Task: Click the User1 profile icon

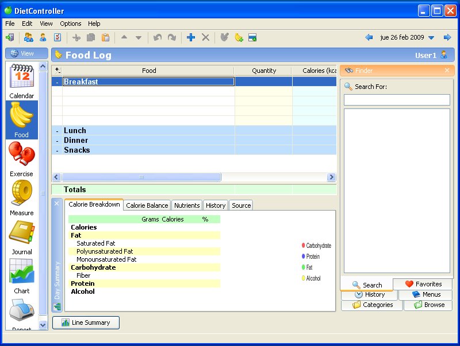Action: (x=444, y=55)
